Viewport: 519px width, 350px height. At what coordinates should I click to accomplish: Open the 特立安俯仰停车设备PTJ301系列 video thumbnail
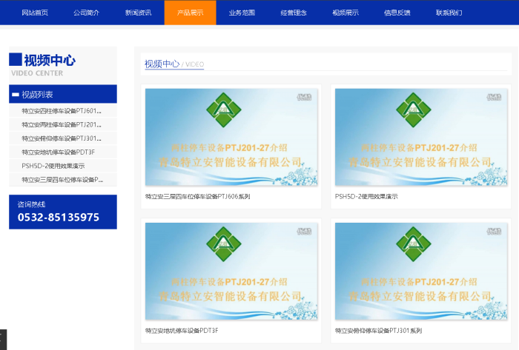coord(421,272)
